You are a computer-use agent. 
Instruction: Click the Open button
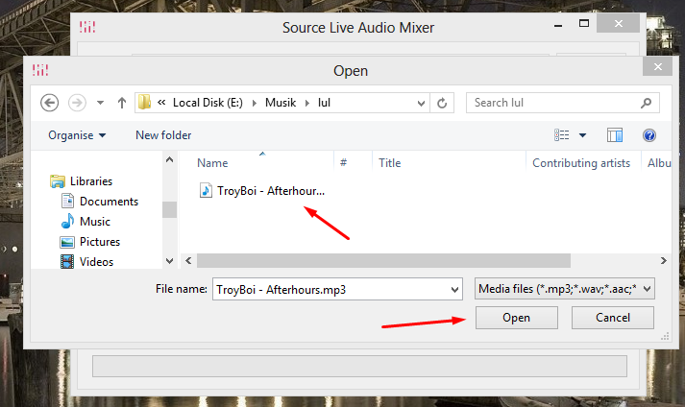point(516,318)
